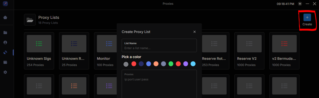
Task: Pick the green color swatch
Action: (x=171, y=64)
